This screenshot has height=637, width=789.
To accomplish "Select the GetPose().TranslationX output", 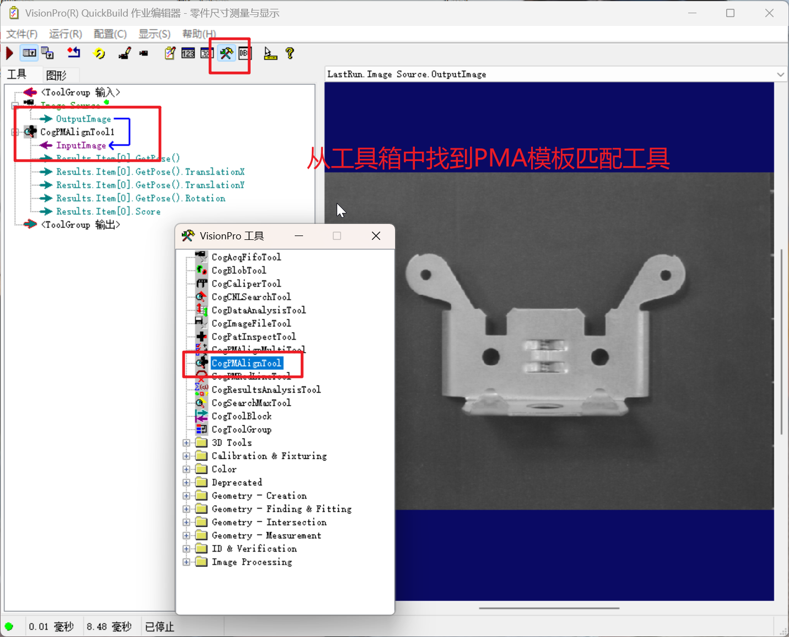I will coord(150,172).
